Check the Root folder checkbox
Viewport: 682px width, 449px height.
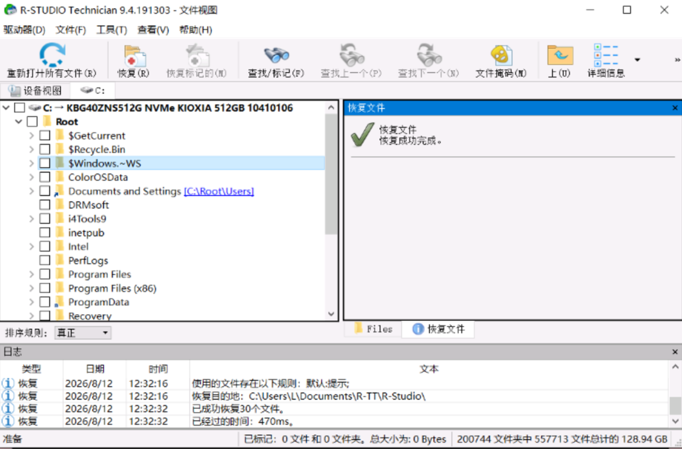tap(32, 122)
